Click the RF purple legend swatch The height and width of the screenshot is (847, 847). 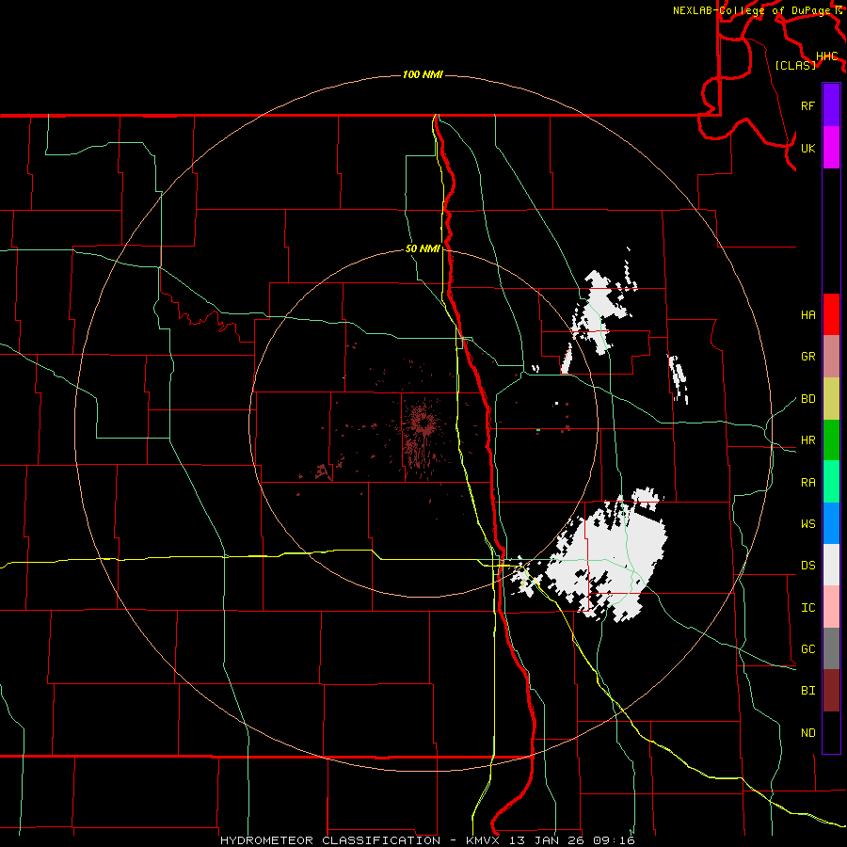[x=831, y=105]
